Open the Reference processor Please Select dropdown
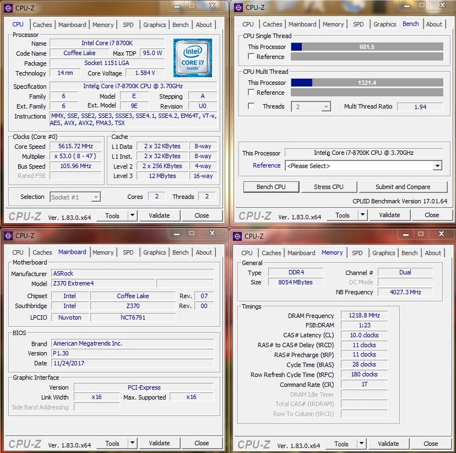 pyautogui.click(x=437, y=166)
